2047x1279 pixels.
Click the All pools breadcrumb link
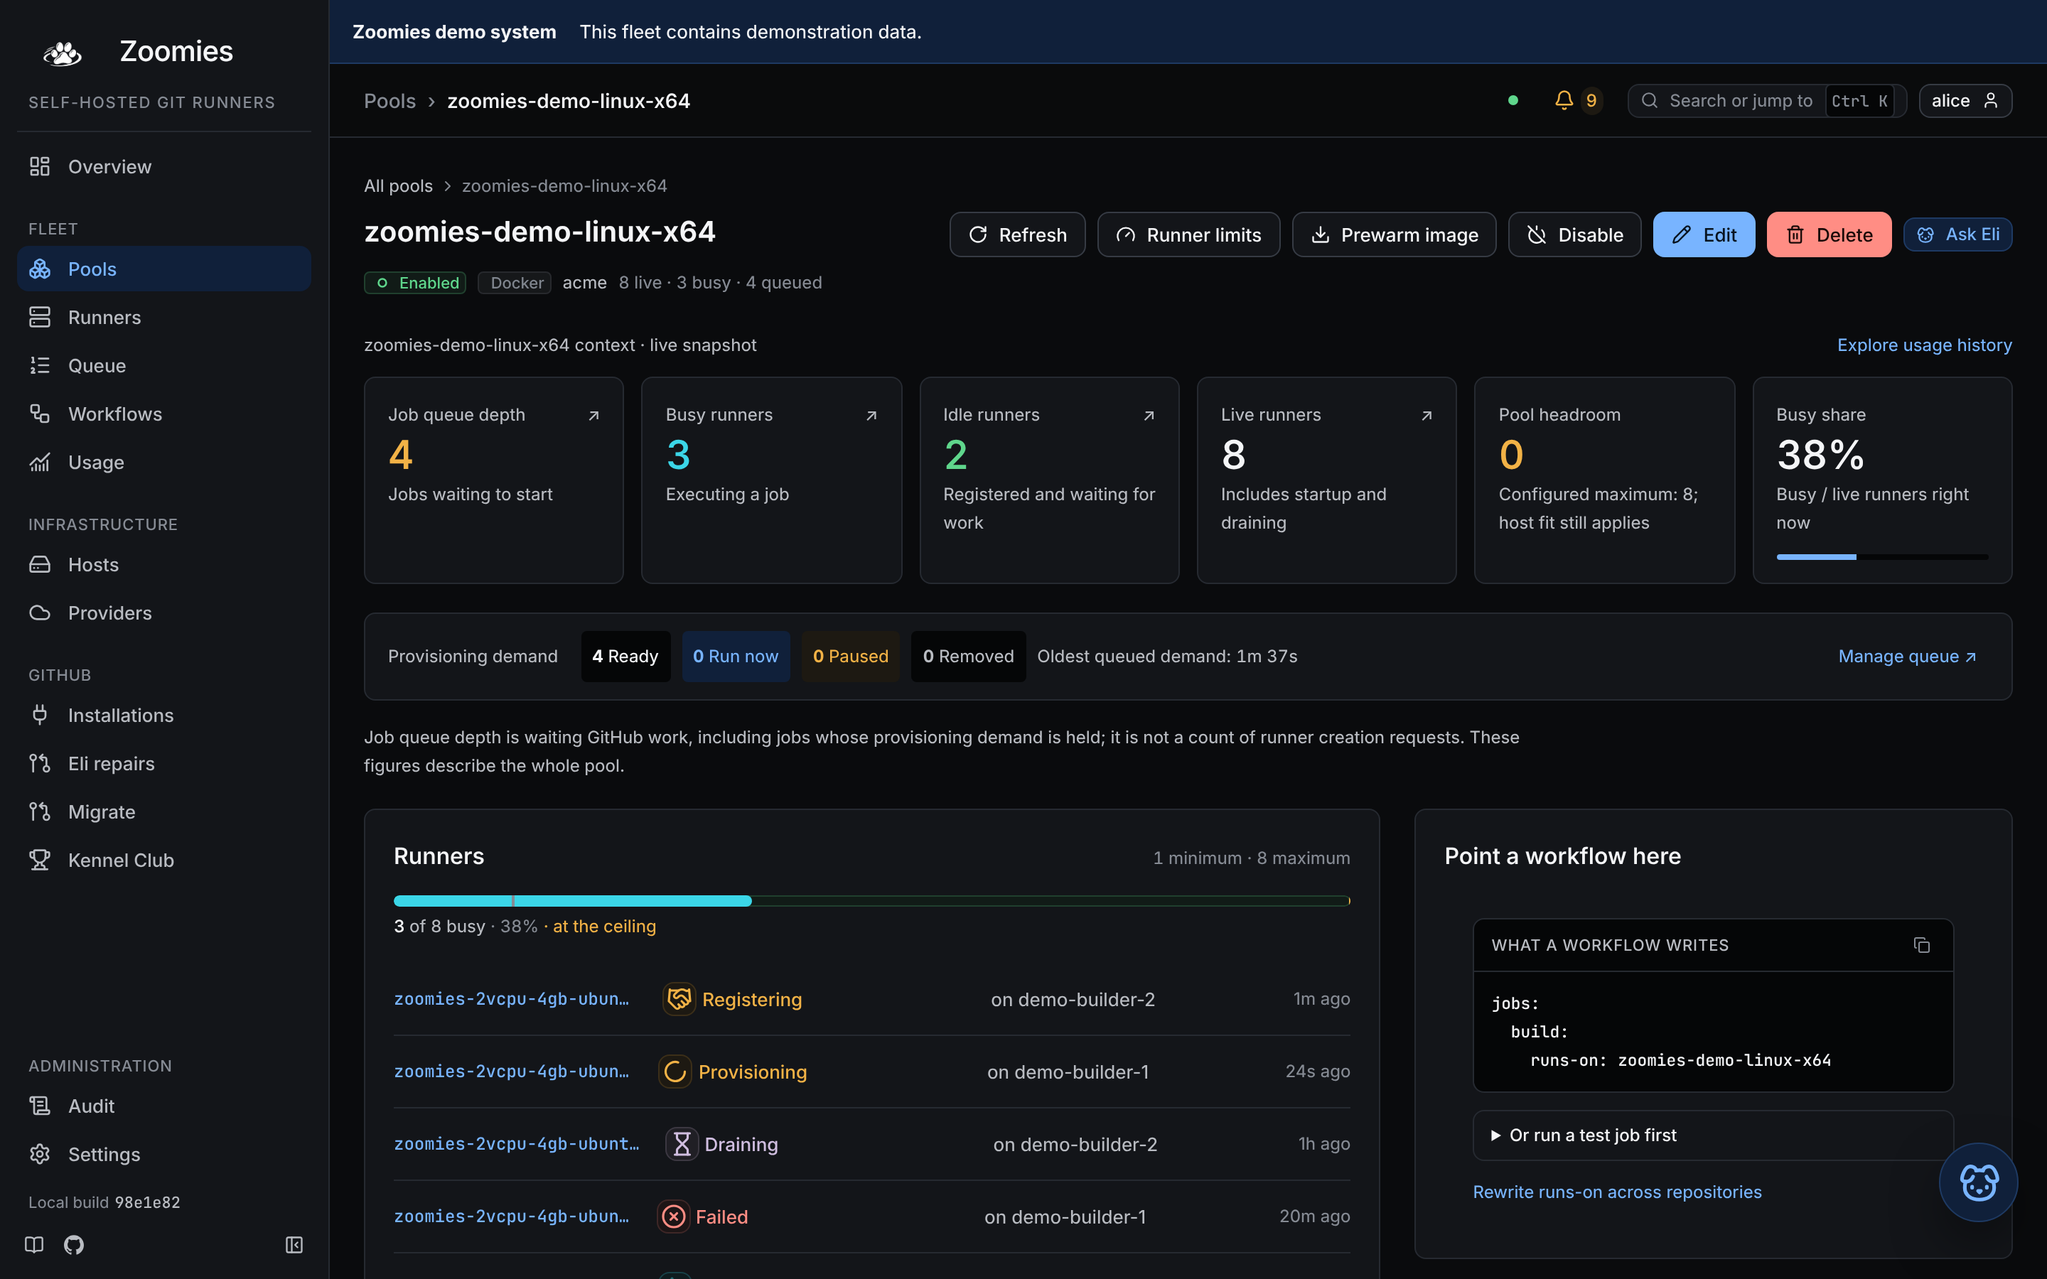tap(397, 186)
